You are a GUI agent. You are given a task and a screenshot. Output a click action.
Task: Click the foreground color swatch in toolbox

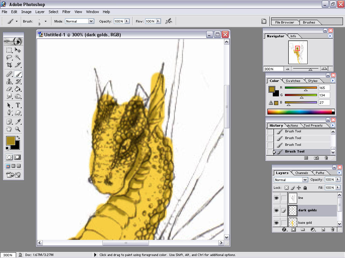[x=10, y=140]
